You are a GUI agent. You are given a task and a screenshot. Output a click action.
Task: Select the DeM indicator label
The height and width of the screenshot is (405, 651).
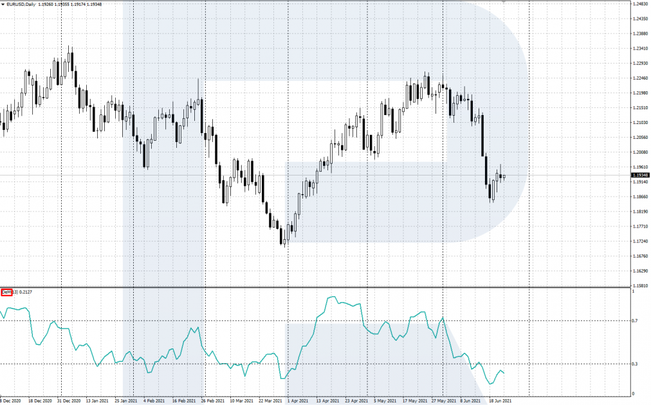click(x=6, y=292)
